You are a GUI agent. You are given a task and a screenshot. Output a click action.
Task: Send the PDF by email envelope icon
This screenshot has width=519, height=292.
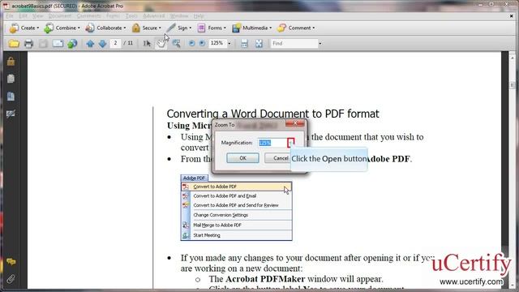[x=58, y=43]
